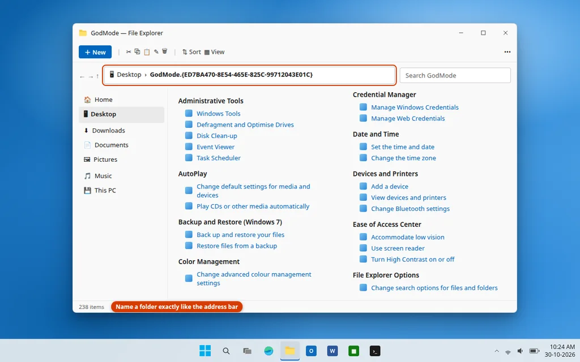Open Windows Tools link
This screenshot has height=362, width=580.
218,114
